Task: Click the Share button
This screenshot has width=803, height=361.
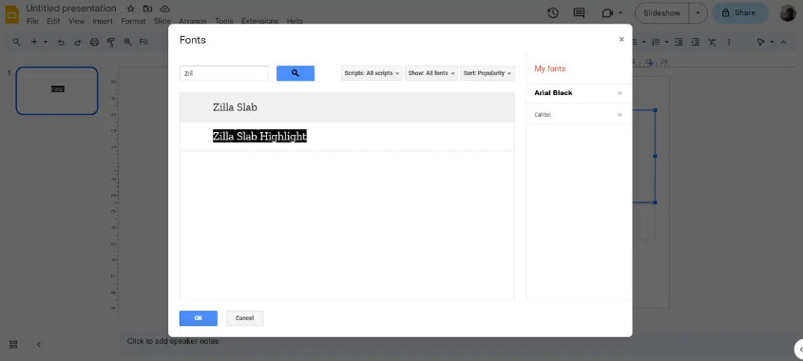Action: pyautogui.click(x=740, y=13)
